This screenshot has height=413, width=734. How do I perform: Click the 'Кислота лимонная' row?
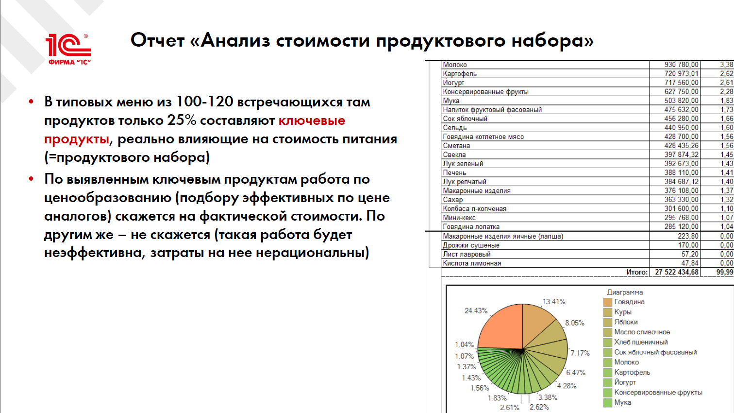pyautogui.click(x=472, y=263)
